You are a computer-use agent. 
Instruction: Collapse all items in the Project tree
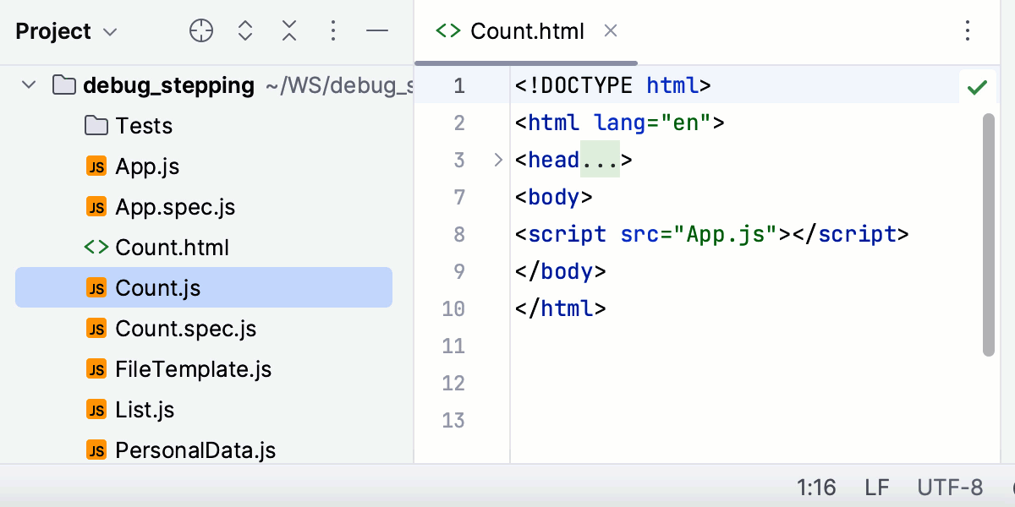(288, 30)
